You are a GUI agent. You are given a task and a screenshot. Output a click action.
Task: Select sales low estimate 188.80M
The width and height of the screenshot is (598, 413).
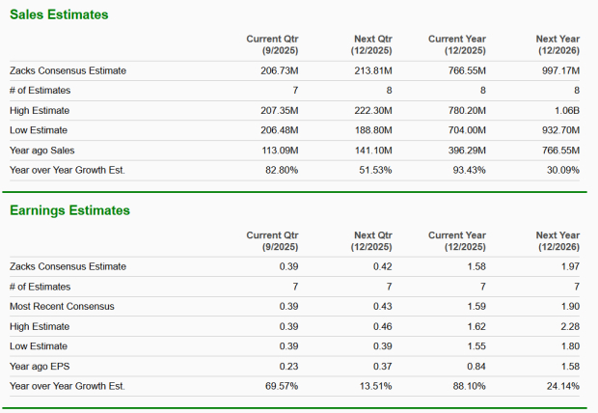coord(373,130)
